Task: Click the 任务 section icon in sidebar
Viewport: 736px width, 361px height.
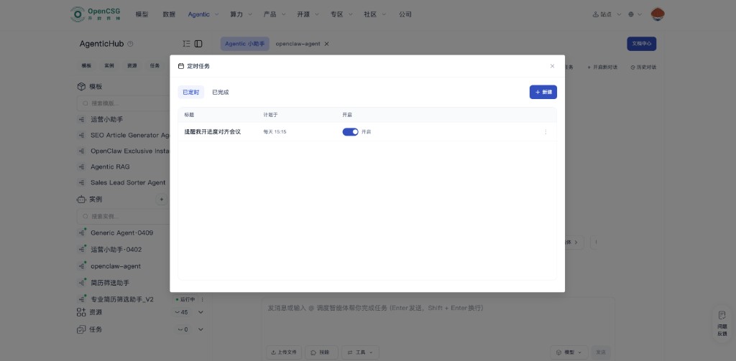Action: pyautogui.click(x=81, y=329)
